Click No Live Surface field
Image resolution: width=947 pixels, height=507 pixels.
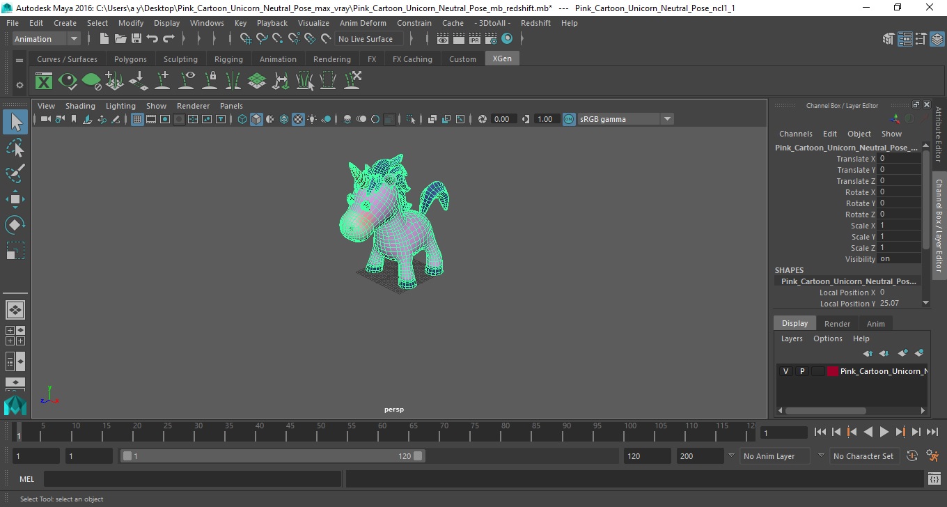[x=370, y=39]
